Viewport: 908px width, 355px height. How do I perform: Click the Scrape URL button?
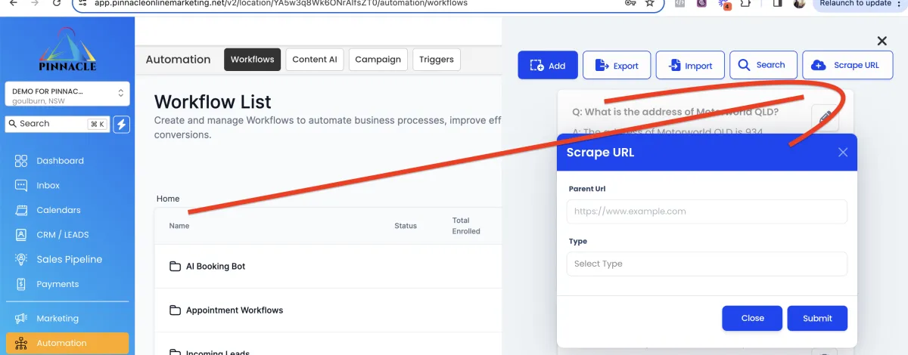point(847,65)
